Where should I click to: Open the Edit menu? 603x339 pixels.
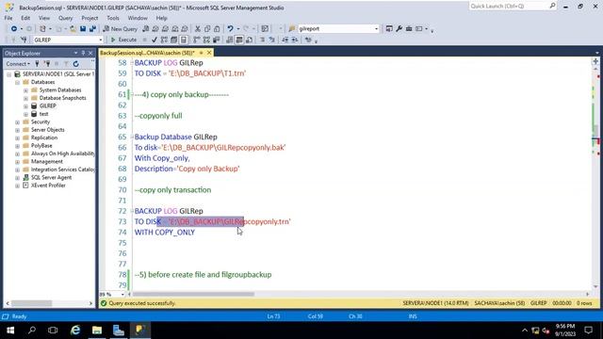(25, 18)
